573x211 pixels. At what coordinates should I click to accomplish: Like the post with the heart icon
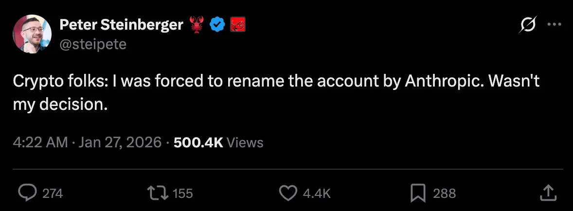click(x=288, y=193)
